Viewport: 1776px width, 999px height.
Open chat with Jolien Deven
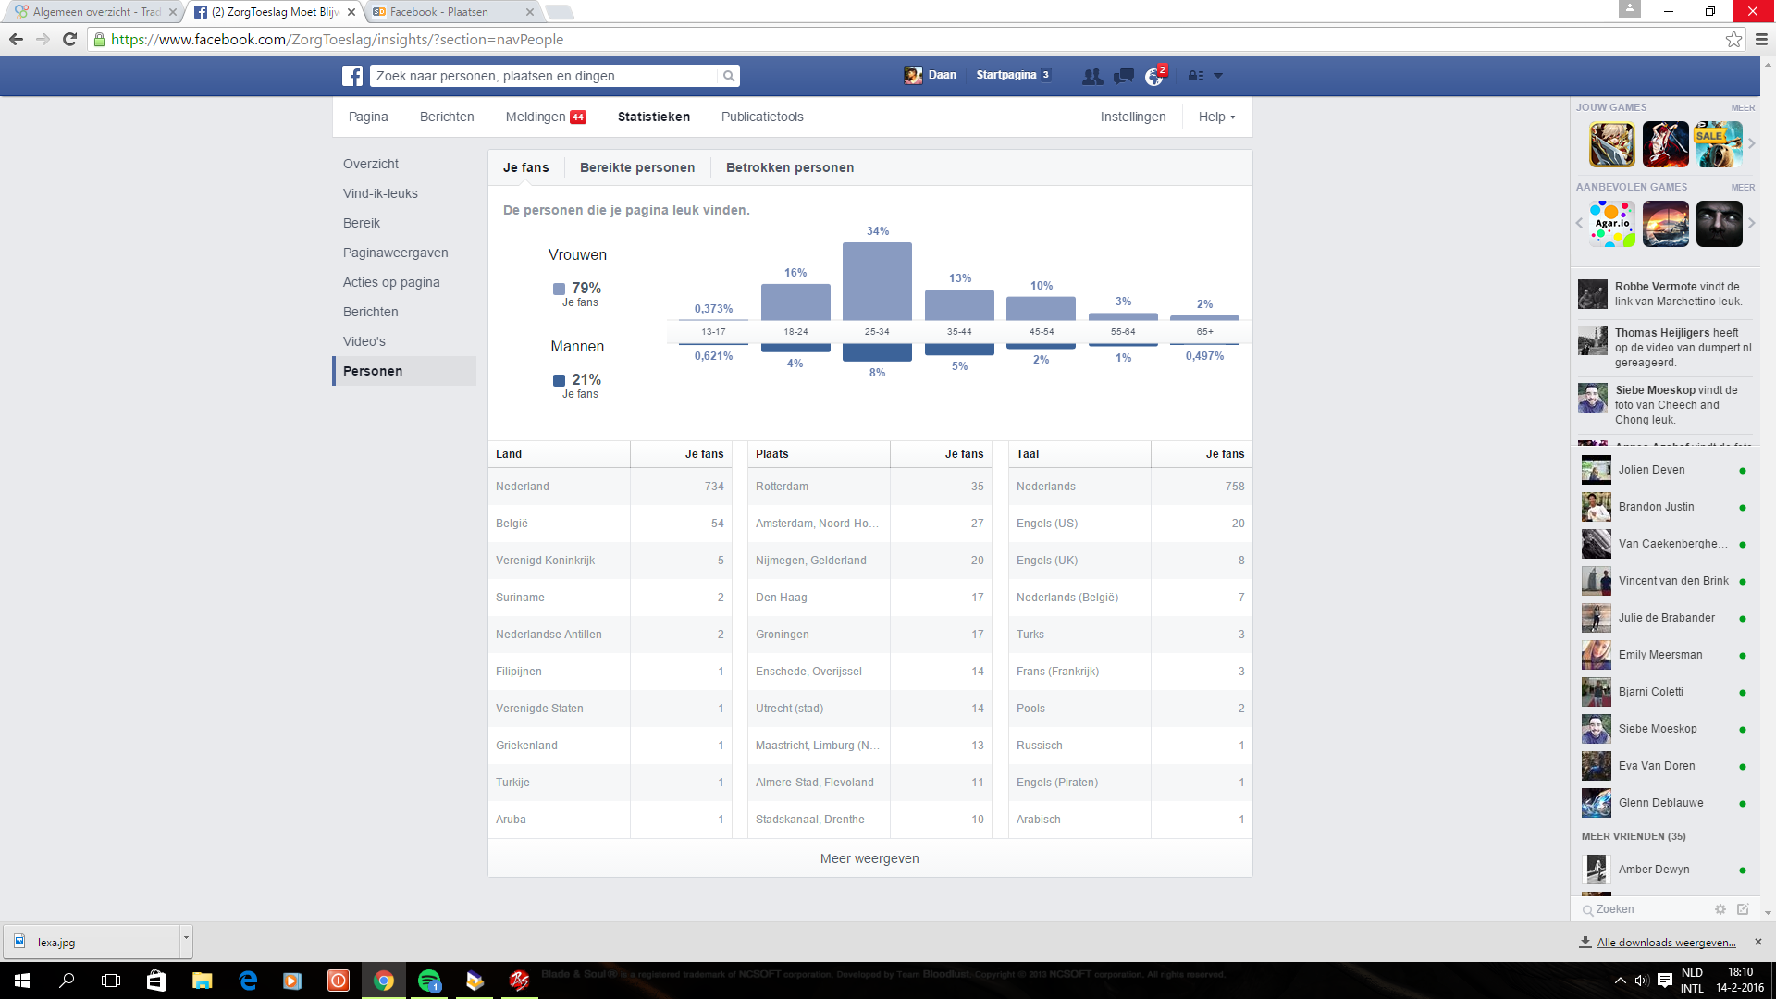pyautogui.click(x=1664, y=470)
